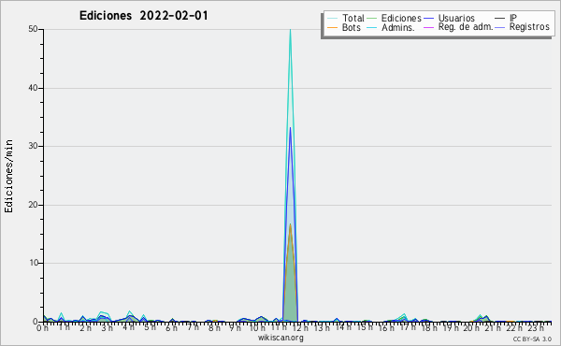
Task: Click the 'Ediciones 2022-02-01' chart title
Action: [143, 16]
